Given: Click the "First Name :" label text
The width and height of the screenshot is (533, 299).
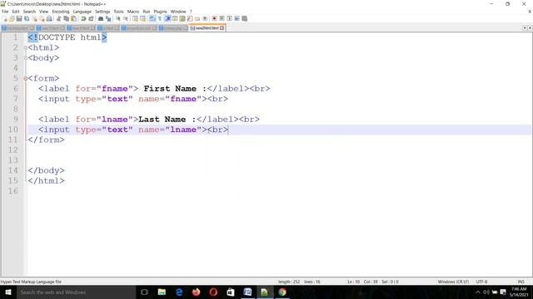Looking at the screenshot, I should pos(175,89).
